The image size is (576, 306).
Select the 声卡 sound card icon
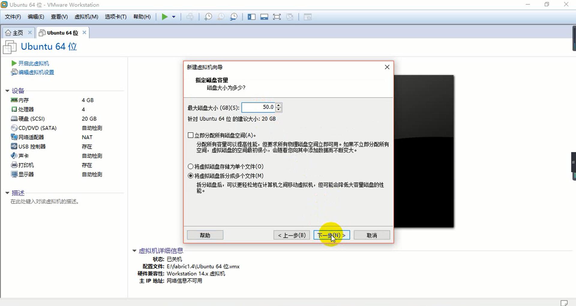pos(14,156)
